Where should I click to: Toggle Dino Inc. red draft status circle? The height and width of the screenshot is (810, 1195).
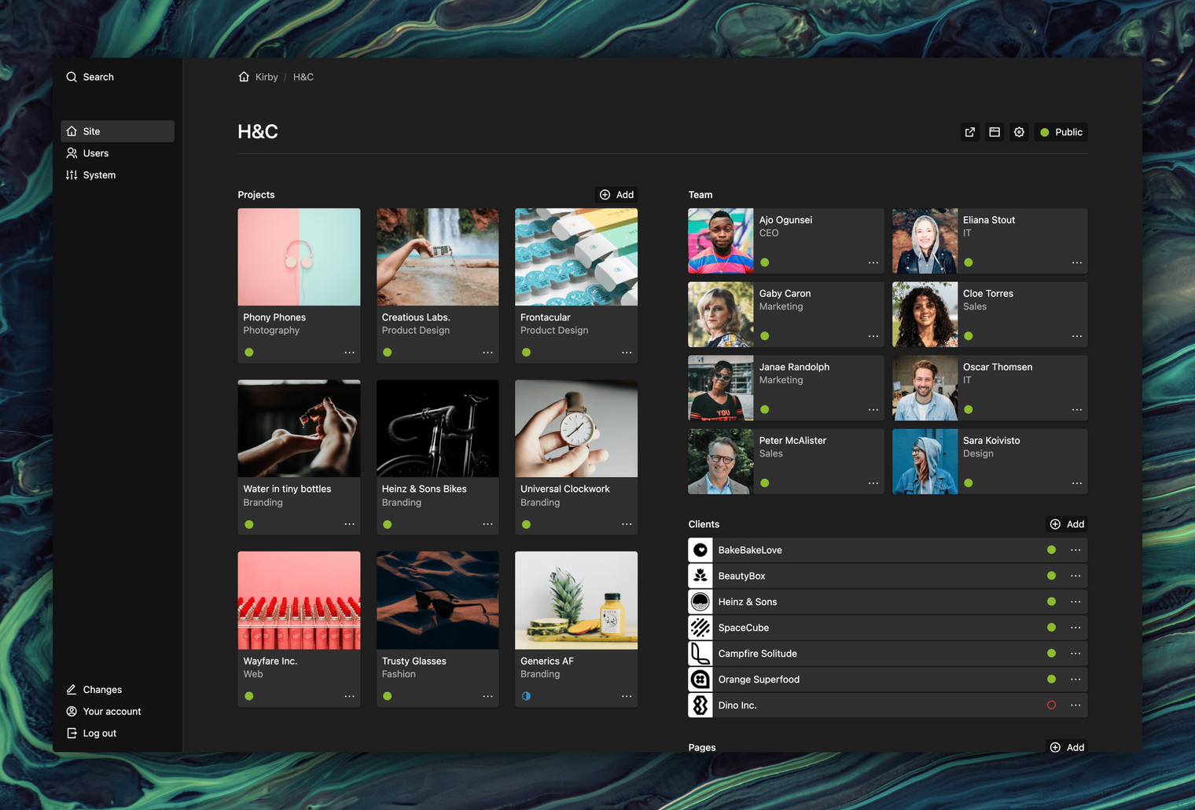(x=1051, y=706)
